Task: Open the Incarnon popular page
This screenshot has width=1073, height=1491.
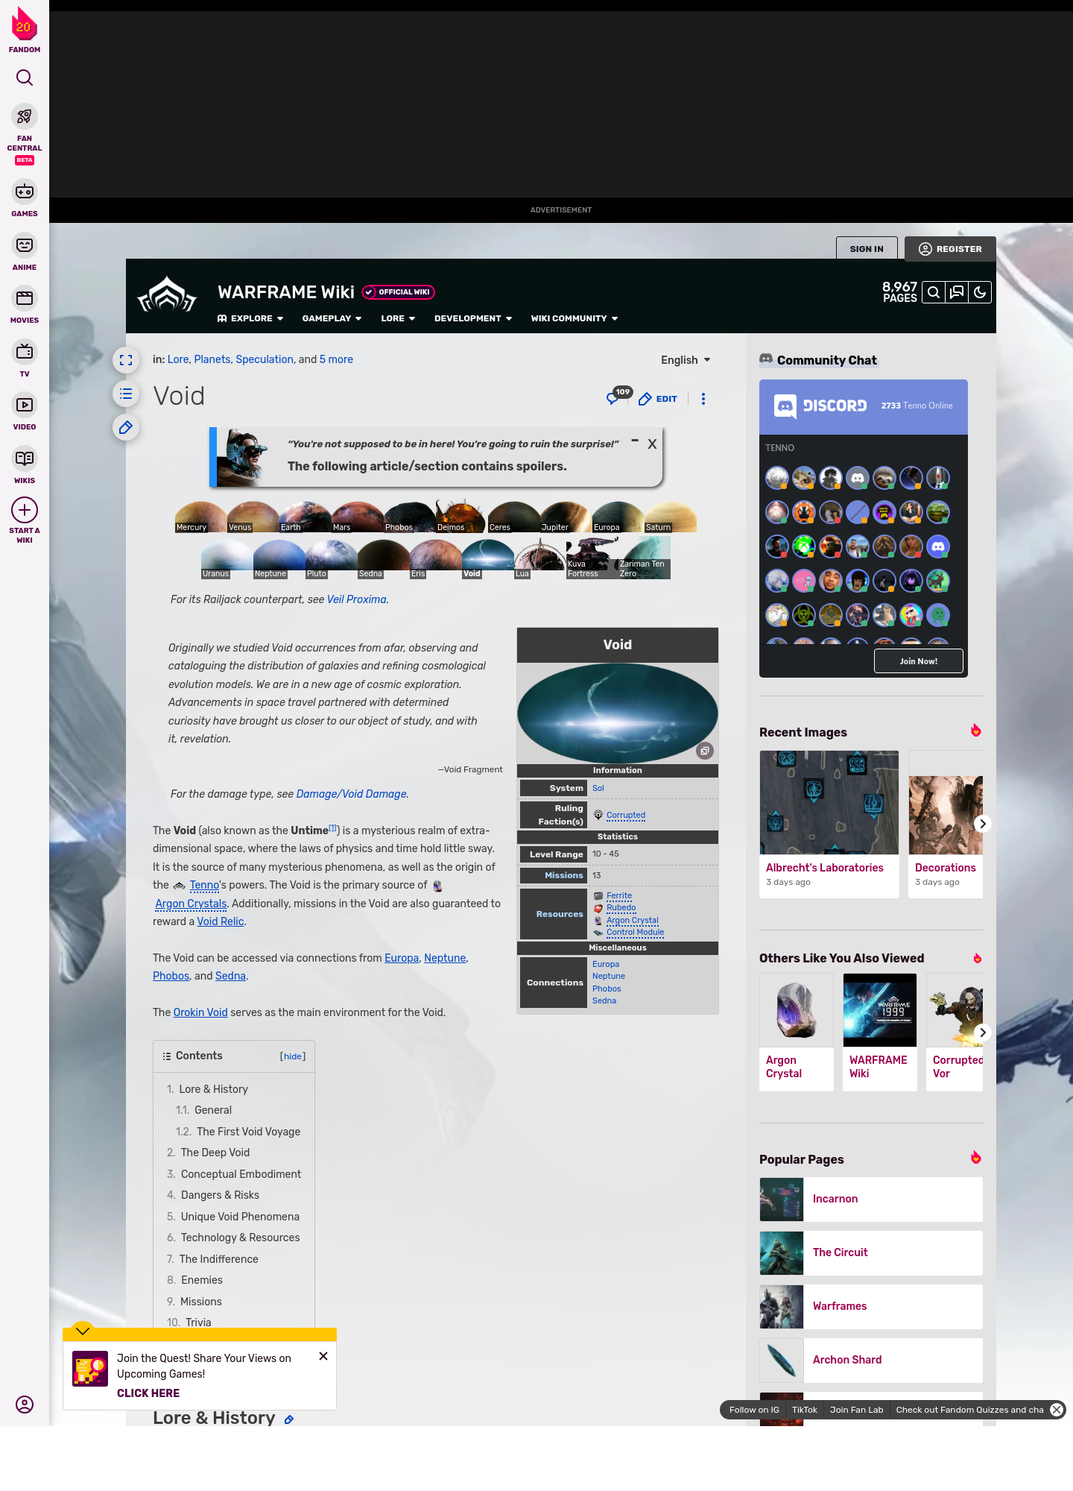Action: [871, 1200]
